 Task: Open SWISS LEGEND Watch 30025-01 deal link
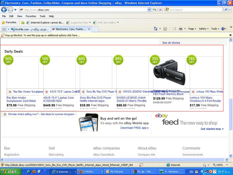click(131, 99)
